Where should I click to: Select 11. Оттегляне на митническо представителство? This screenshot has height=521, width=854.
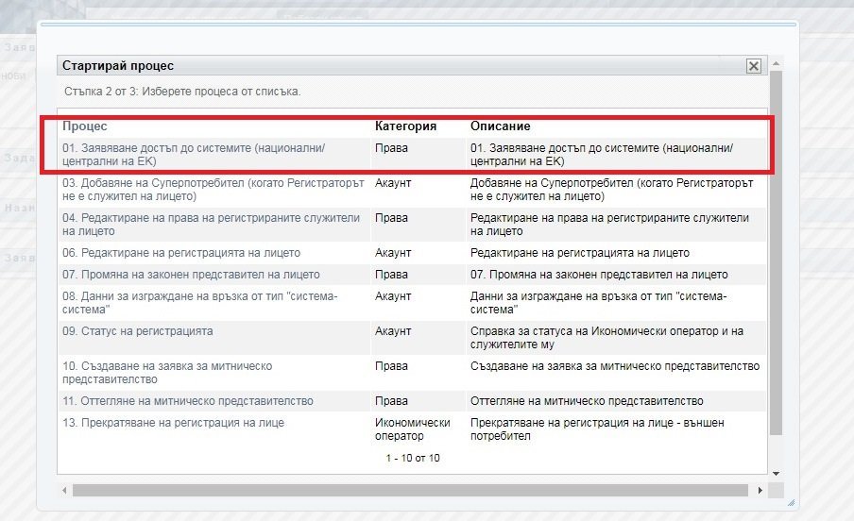188,401
